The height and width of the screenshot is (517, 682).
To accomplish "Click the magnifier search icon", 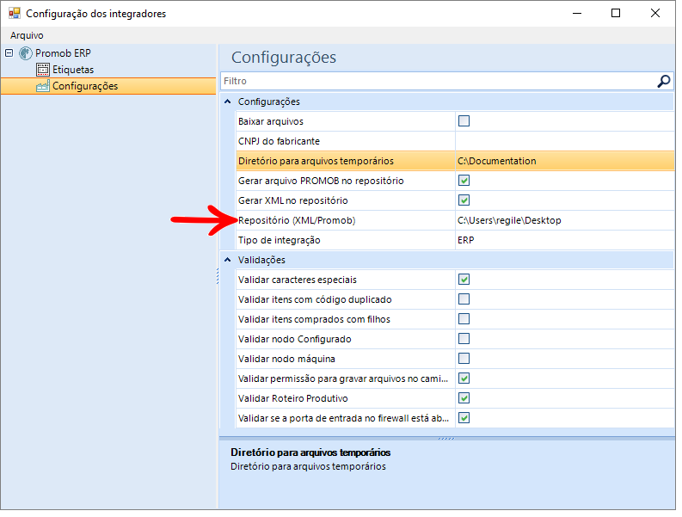I will pyautogui.click(x=663, y=81).
